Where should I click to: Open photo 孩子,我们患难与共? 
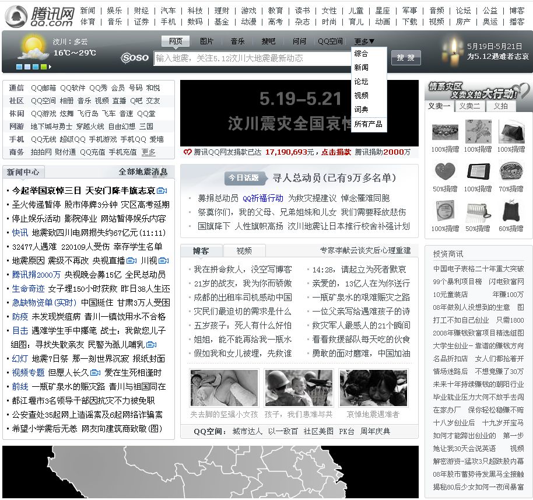(299, 388)
